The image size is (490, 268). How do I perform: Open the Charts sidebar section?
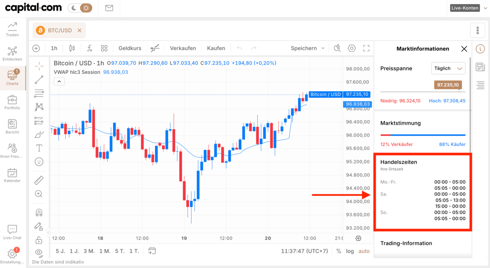pyautogui.click(x=12, y=78)
